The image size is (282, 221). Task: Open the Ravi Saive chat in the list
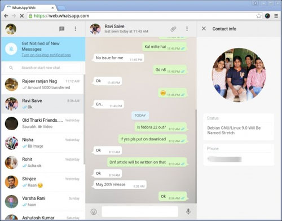(42, 104)
